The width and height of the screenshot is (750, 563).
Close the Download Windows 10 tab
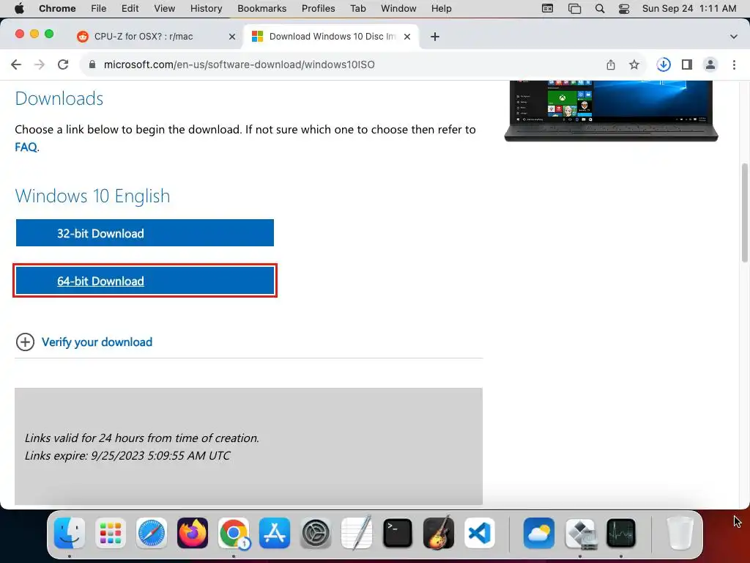click(407, 37)
